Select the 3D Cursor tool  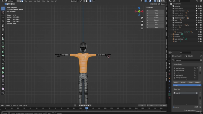pos(3,13)
